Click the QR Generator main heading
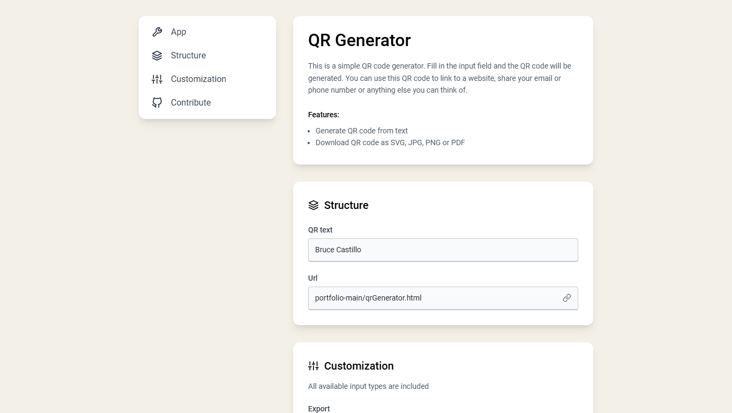This screenshot has height=413, width=732. [359, 41]
